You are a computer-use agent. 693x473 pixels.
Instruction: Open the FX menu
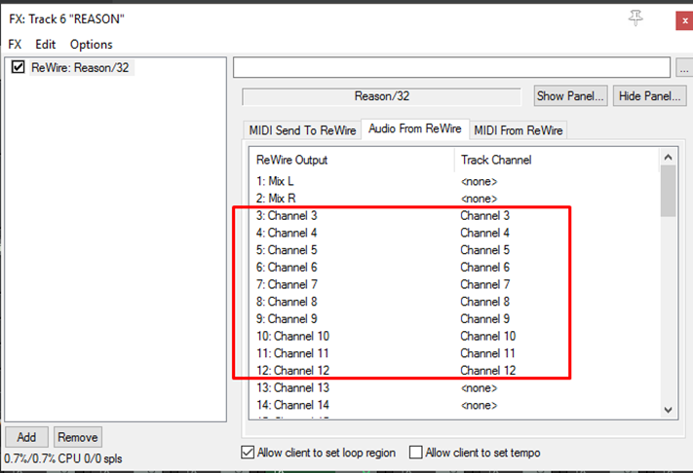pos(15,44)
